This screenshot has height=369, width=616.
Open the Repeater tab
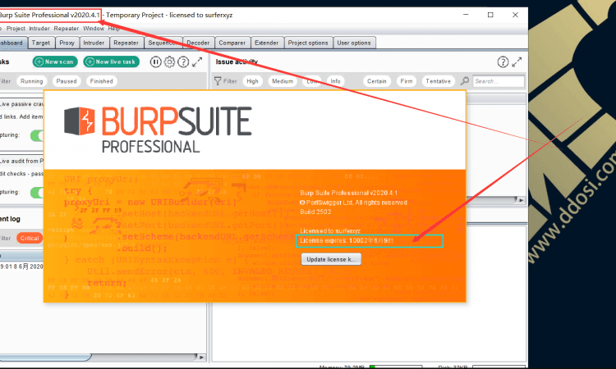pyautogui.click(x=126, y=43)
